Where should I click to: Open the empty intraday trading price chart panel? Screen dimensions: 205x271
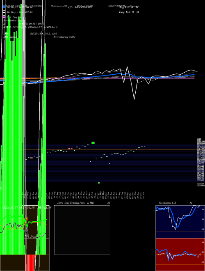tap(82, 230)
